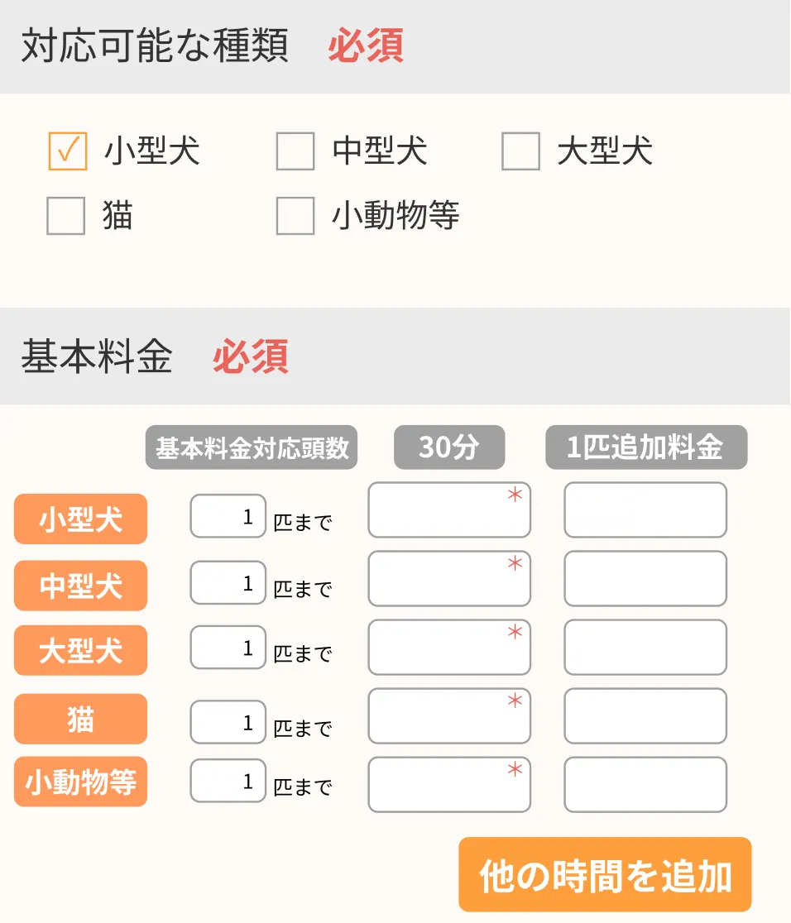Click the 他の時間を追加 button
This screenshot has width=791, height=923.
coord(605,874)
